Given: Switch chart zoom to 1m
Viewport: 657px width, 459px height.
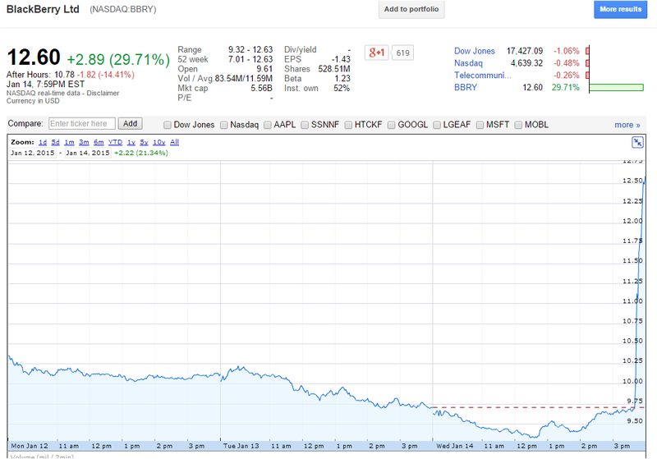Looking at the screenshot, I should [x=69, y=142].
